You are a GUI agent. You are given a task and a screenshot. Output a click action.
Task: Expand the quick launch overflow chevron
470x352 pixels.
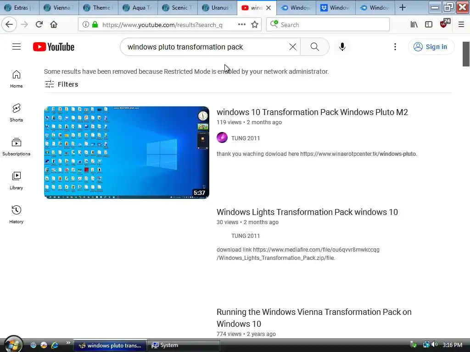coord(68,343)
